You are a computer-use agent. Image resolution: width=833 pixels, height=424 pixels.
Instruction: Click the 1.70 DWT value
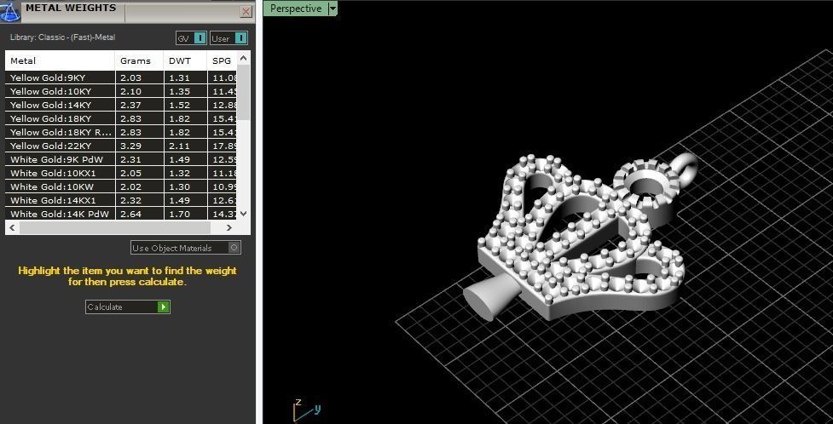click(179, 214)
